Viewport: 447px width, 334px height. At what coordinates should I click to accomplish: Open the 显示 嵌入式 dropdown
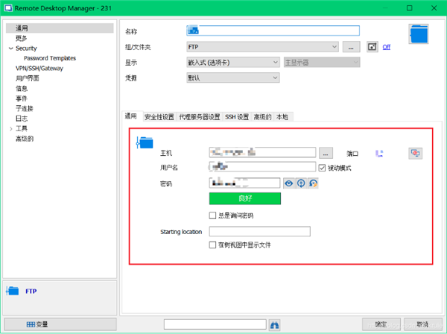click(233, 62)
